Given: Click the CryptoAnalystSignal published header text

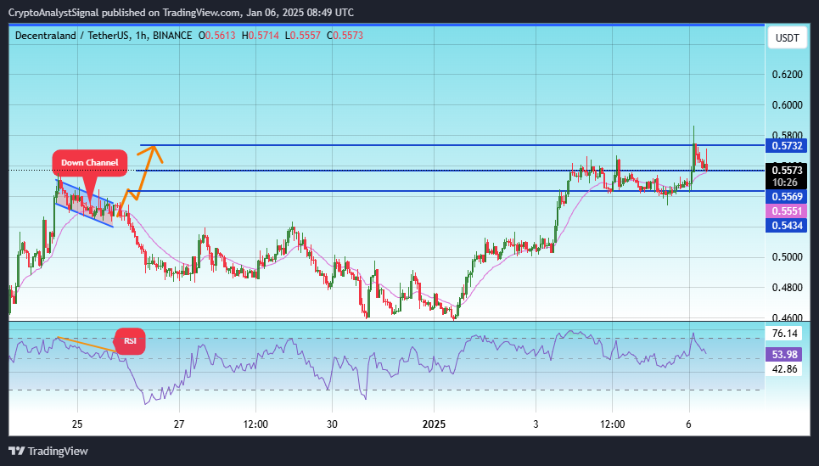Looking at the screenshot, I should (x=182, y=12).
